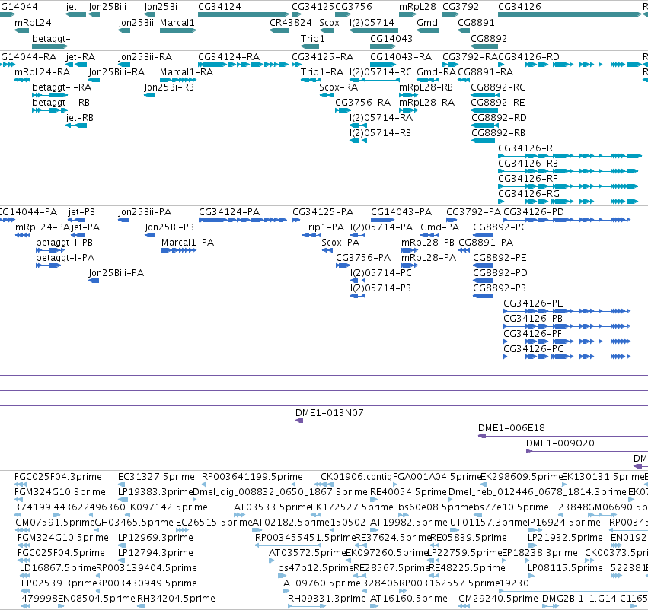Click the LP12969.3prime EST label
This screenshot has width=648, height=610.
click(155, 537)
